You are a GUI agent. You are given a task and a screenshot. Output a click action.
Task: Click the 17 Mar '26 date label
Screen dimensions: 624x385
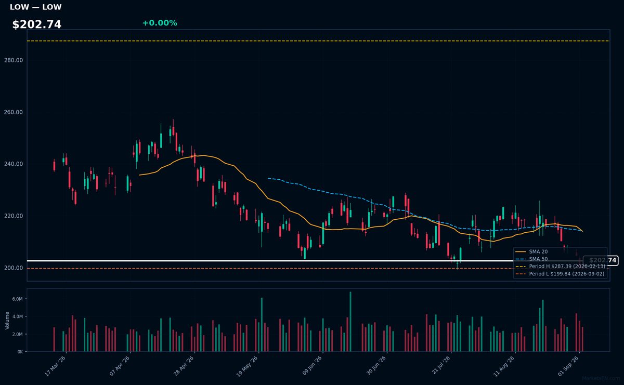(x=55, y=366)
